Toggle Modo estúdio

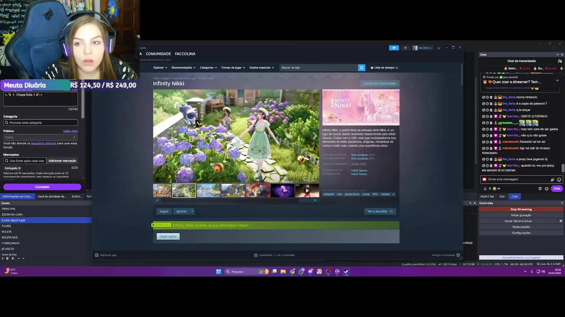tap(521, 227)
